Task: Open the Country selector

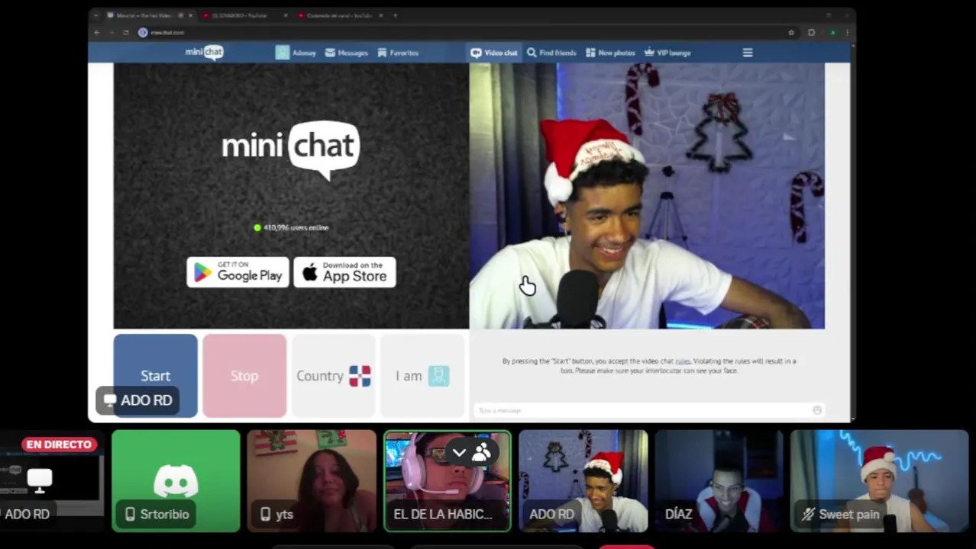Action: coord(334,375)
